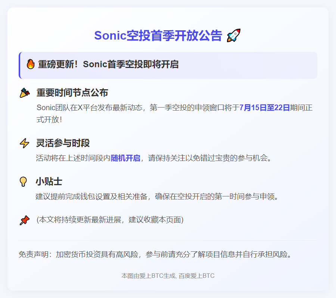Screen dimensions: 336x298
Task: Click the red pushpin icon
Action: (25, 220)
